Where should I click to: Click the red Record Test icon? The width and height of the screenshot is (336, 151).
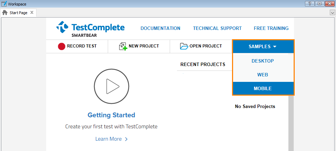tap(62, 46)
